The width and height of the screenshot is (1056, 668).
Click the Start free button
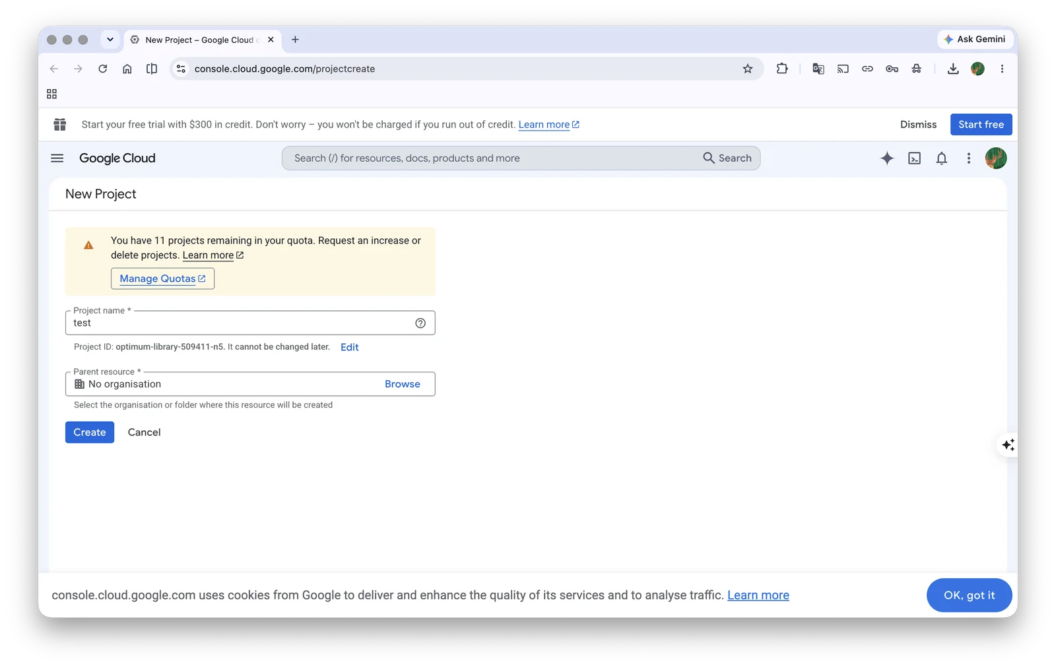click(x=981, y=124)
